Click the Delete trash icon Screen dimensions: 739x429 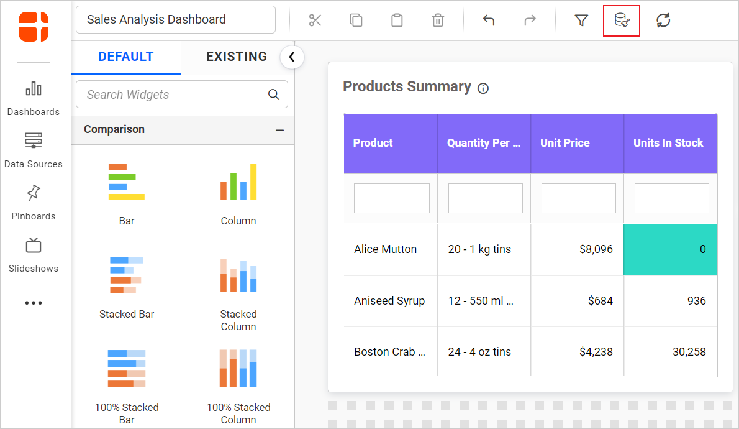pos(438,21)
